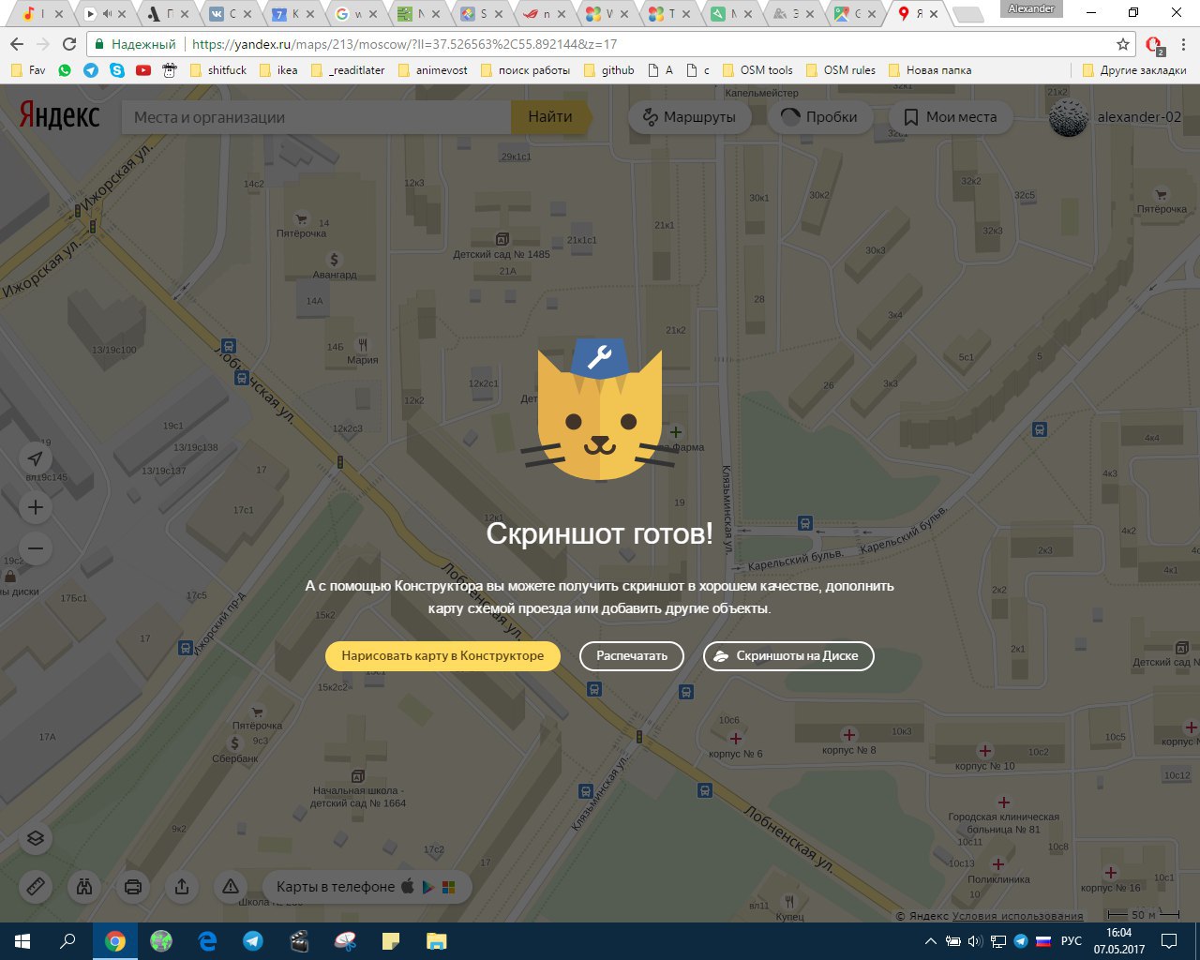Show hidden system tray icons
The image size is (1200, 960).
click(930, 941)
